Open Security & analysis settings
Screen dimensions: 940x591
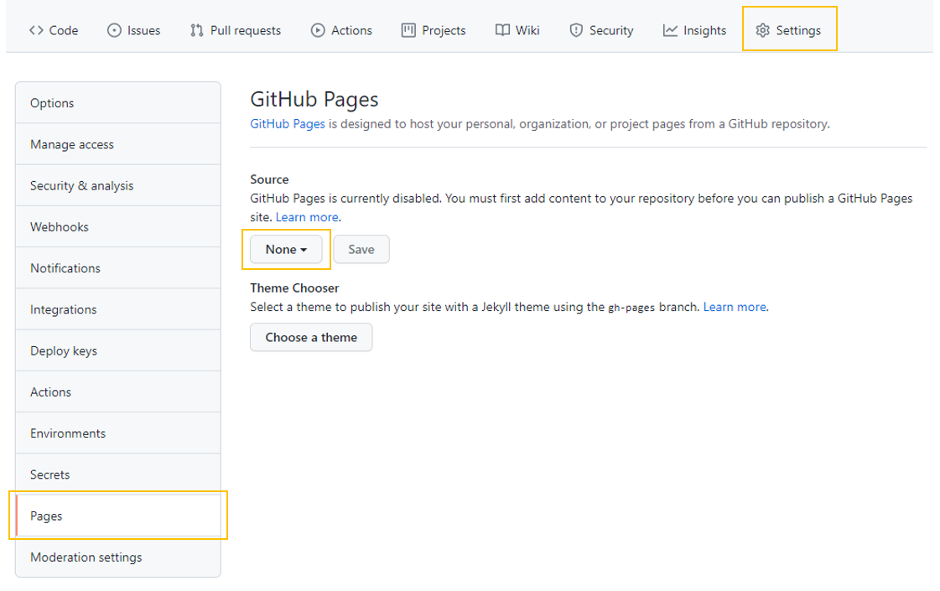[118, 186]
